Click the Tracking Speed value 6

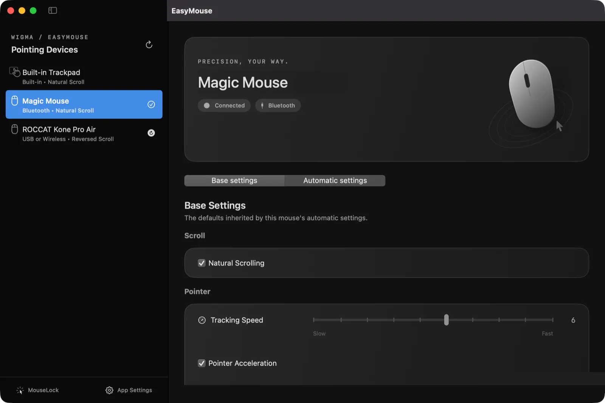point(573,320)
